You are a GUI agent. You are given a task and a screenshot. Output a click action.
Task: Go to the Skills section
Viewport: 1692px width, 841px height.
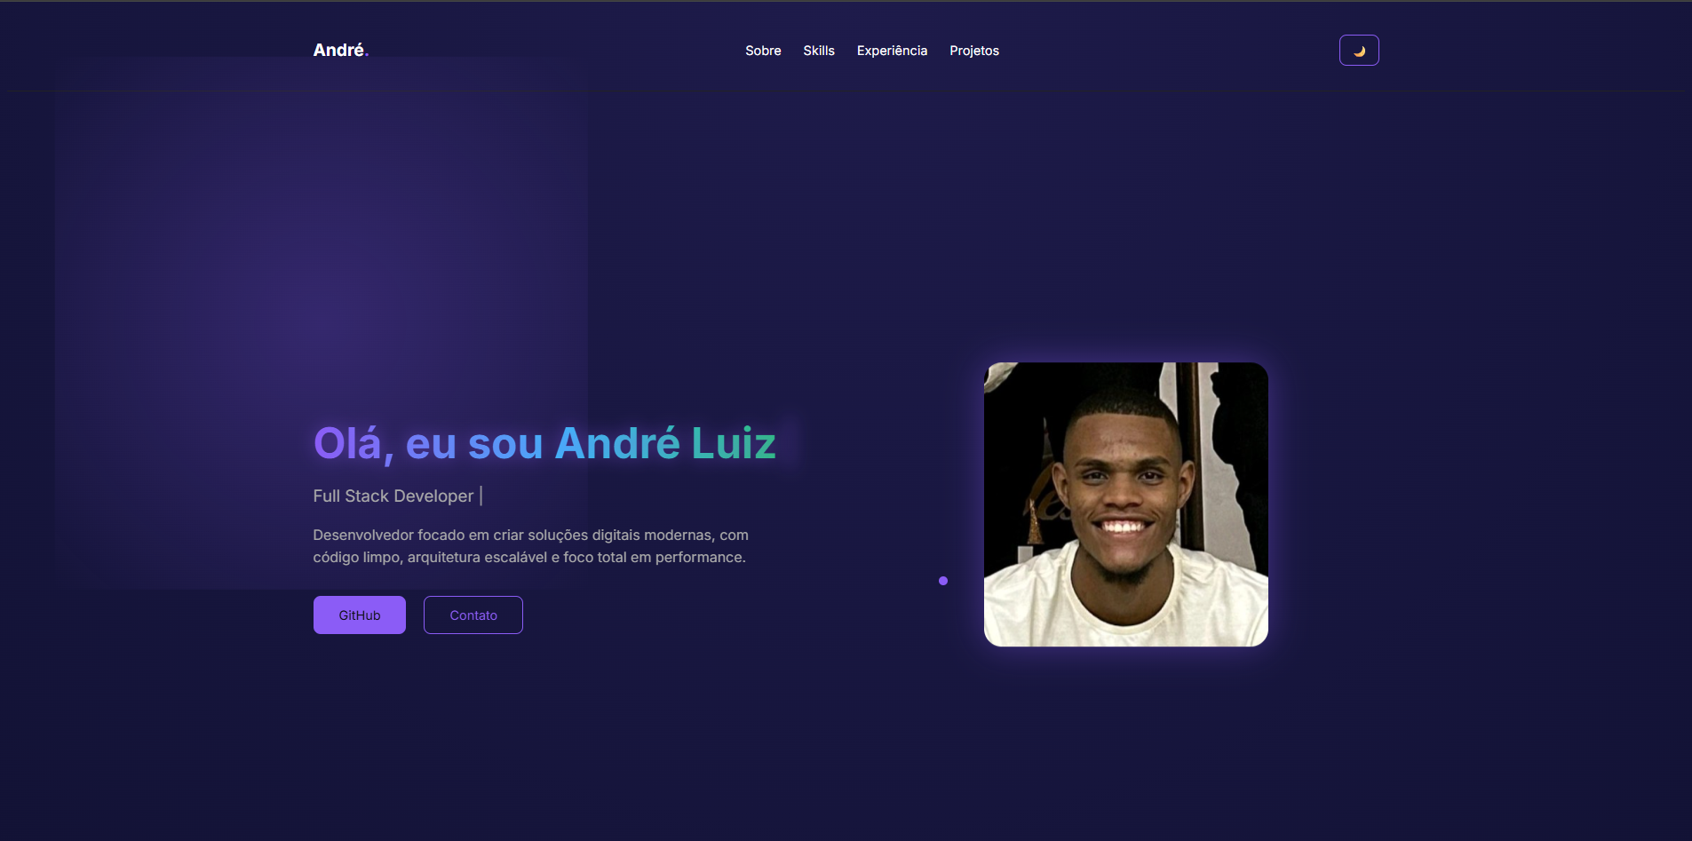coord(819,51)
